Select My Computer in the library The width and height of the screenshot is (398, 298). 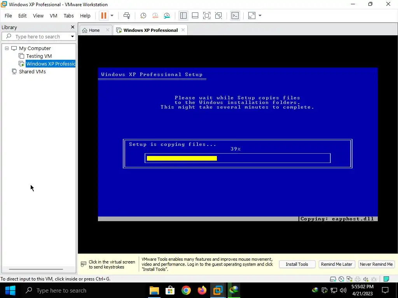[35, 48]
